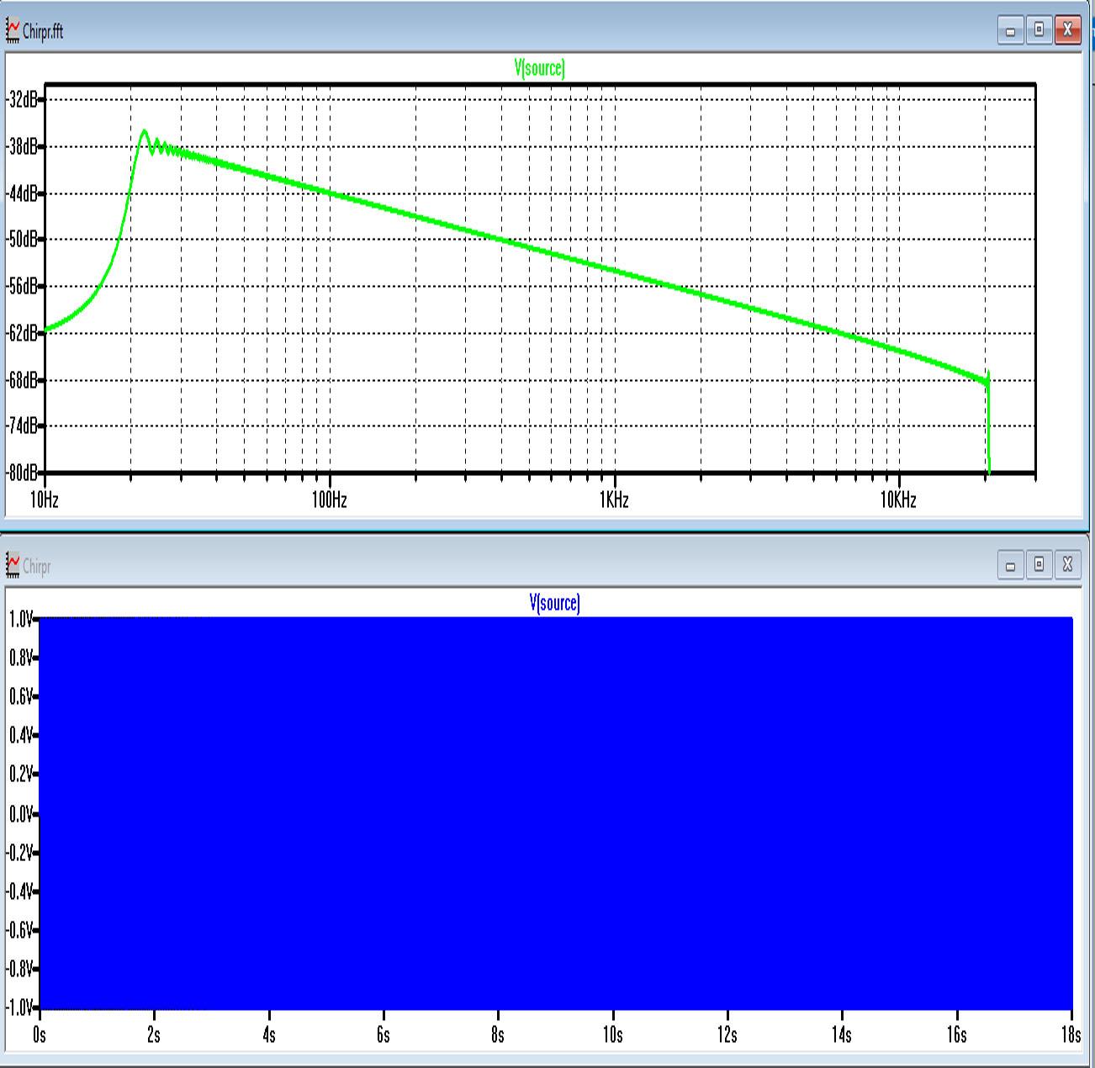Click the -68dB axis label
This screenshot has height=1068, width=1095.
22,380
